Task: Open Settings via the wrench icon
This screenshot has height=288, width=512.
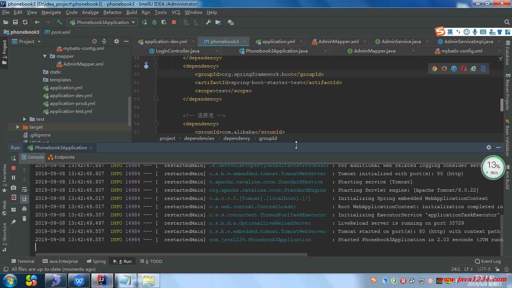Action: tap(208, 22)
